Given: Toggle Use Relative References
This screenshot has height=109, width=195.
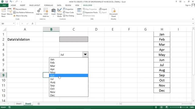Looking at the screenshot, I should (x=23, y=12).
